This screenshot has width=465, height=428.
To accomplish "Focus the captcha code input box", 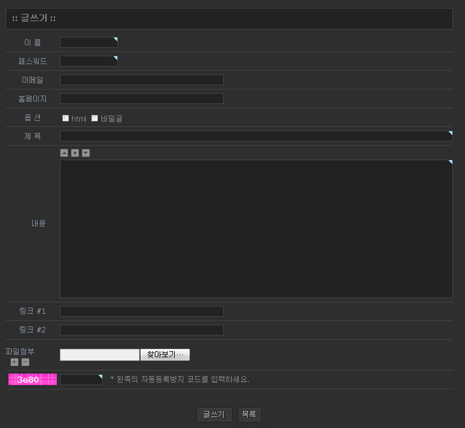I will [x=81, y=380].
